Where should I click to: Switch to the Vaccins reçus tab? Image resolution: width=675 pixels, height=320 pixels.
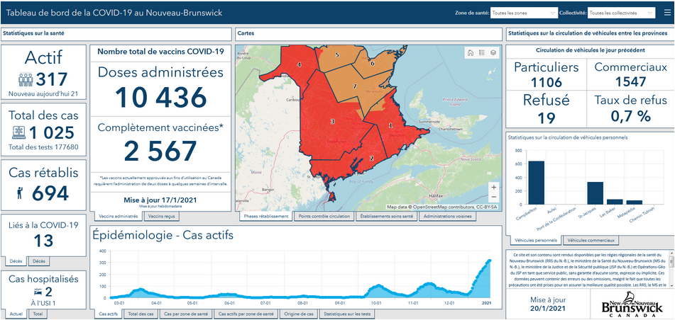tap(161, 217)
